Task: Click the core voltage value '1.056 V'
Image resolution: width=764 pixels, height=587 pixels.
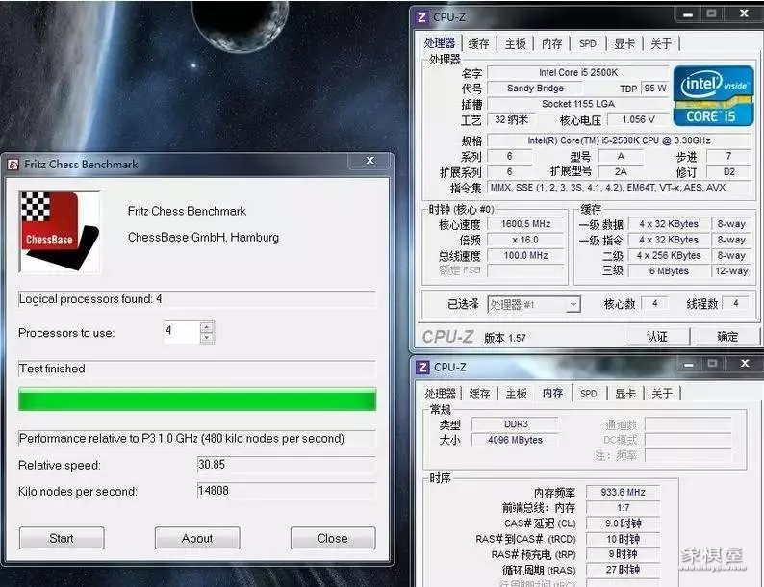Action: pyautogui.click(x=638, y=119)
